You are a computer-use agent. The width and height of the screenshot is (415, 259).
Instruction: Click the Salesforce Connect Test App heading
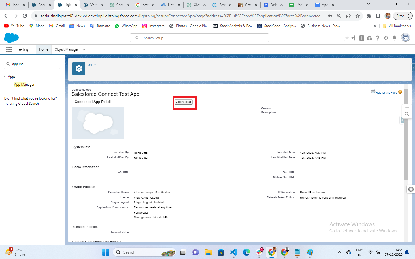105,94
